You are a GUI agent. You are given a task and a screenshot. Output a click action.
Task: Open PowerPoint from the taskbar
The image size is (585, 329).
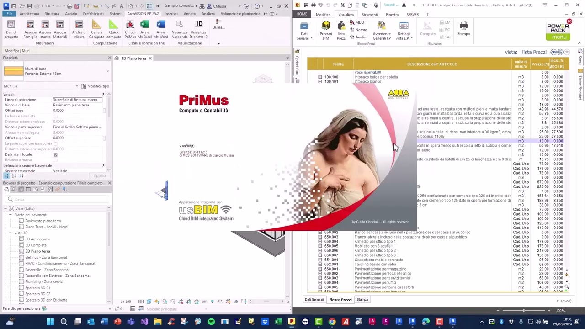point(117,322)
